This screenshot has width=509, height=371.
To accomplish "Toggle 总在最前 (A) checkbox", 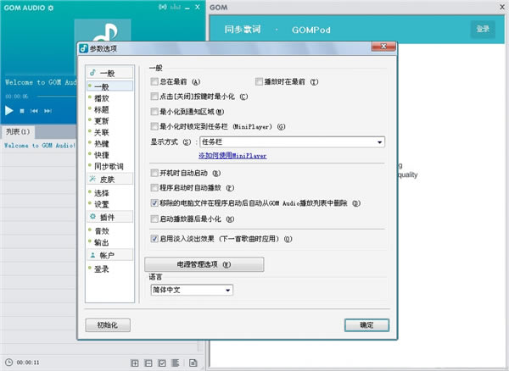I will point(154,81).
